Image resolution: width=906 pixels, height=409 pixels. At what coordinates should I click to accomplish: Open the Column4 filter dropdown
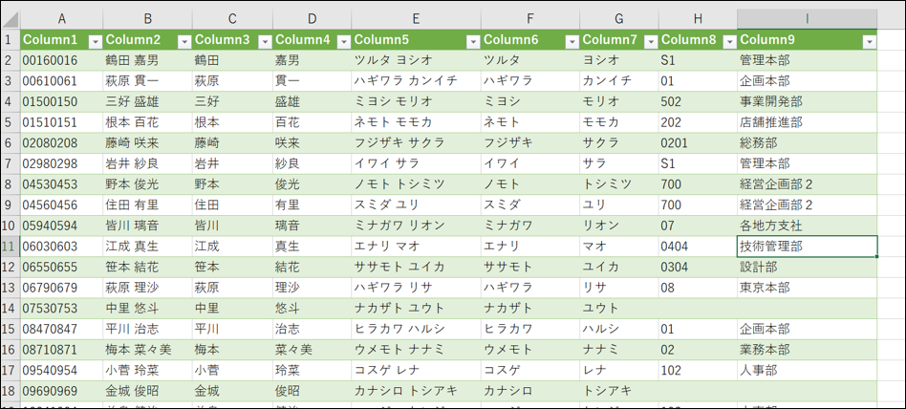[x=341, y=40]
